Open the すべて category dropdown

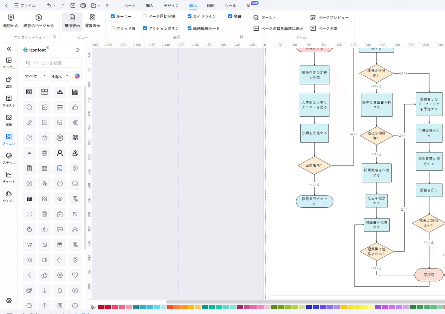pos(35,76)
